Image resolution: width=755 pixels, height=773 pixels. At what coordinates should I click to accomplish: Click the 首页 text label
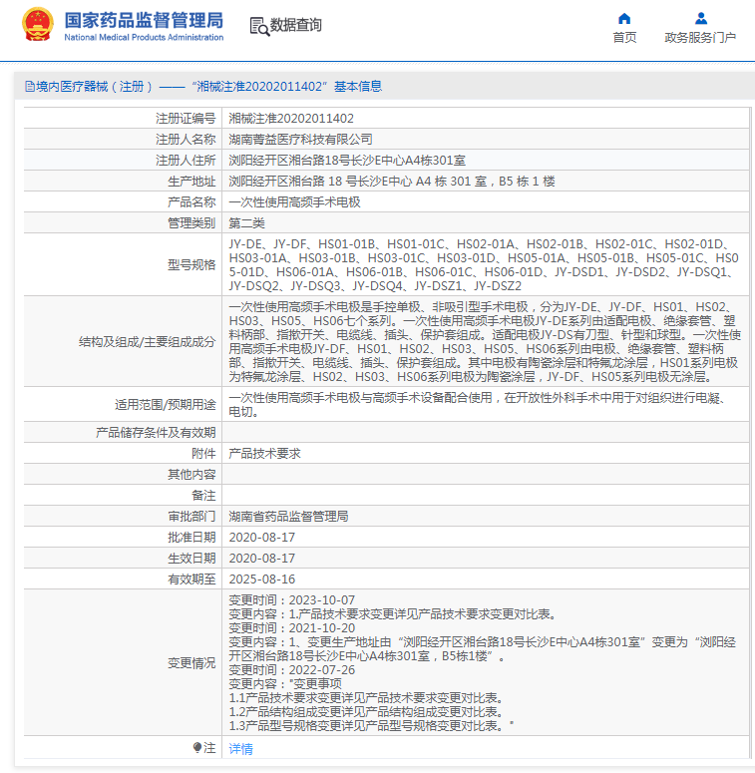tap(624, 38)
